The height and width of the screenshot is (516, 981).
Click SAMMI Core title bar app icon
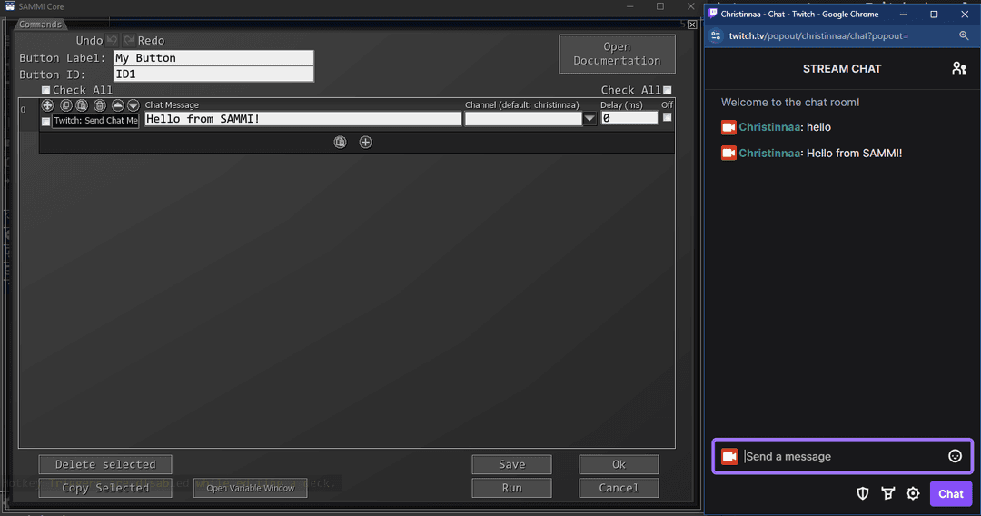10,6
